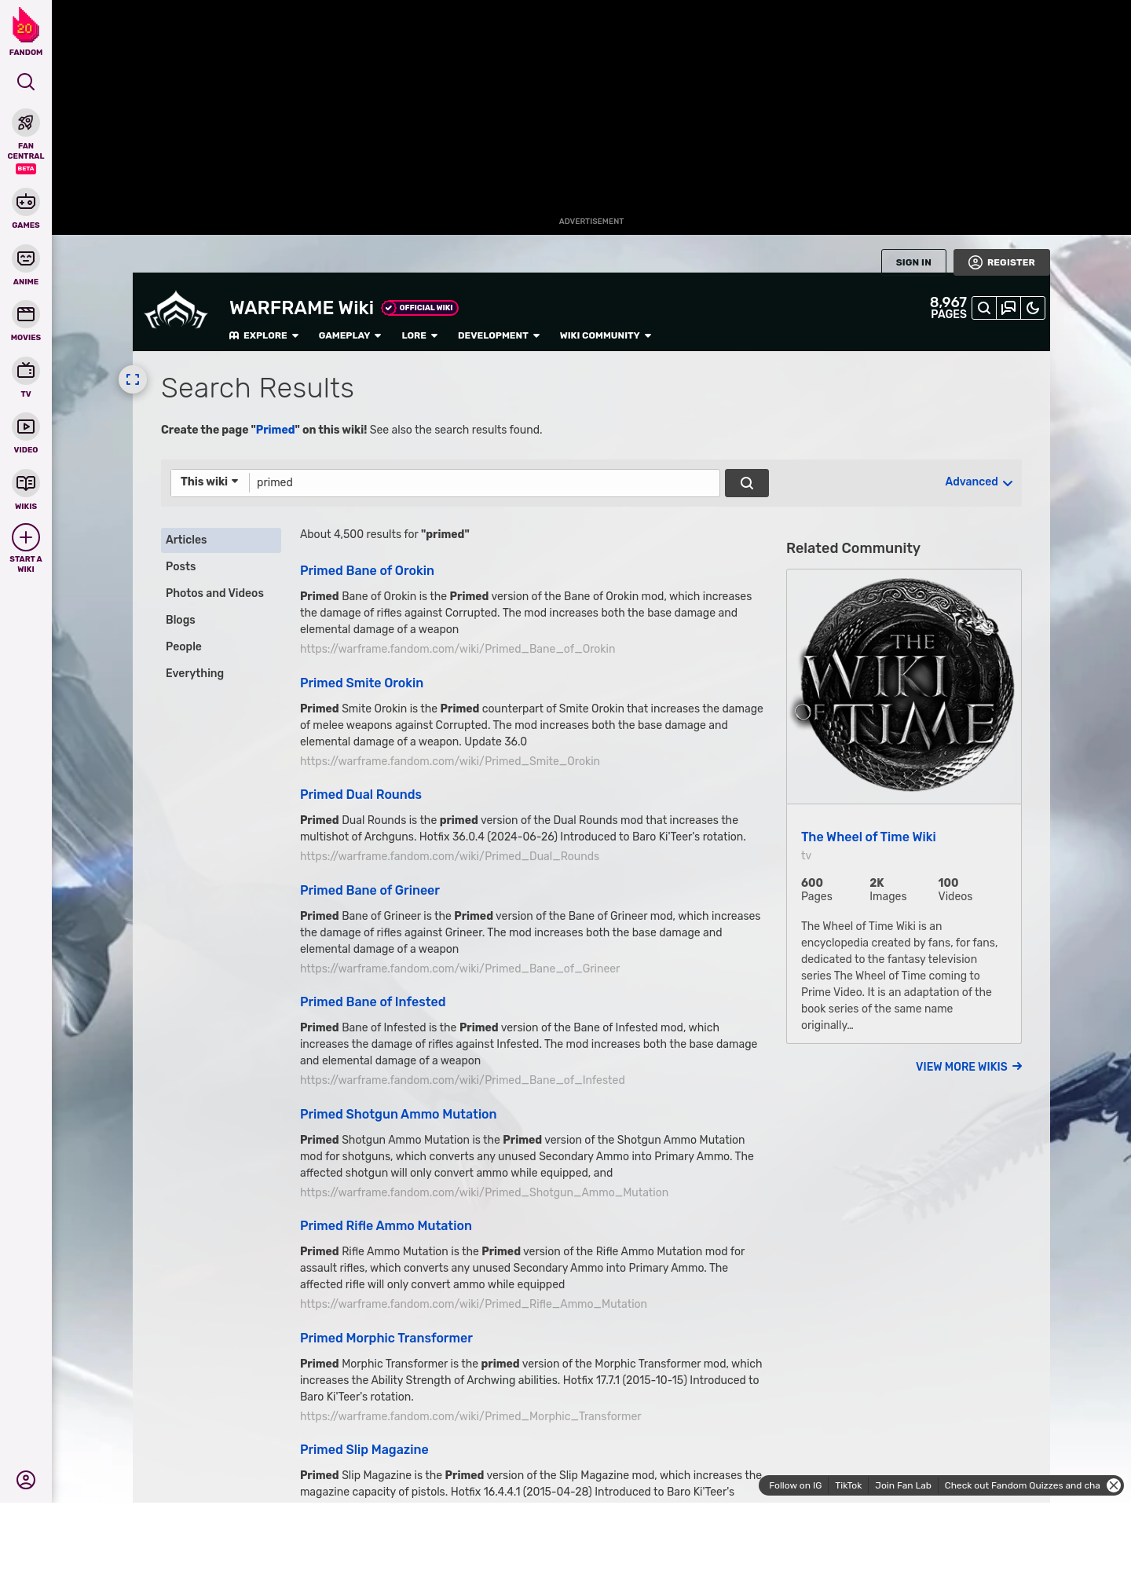Open The Wheel of Time Wiki link

tap(868, 837)
